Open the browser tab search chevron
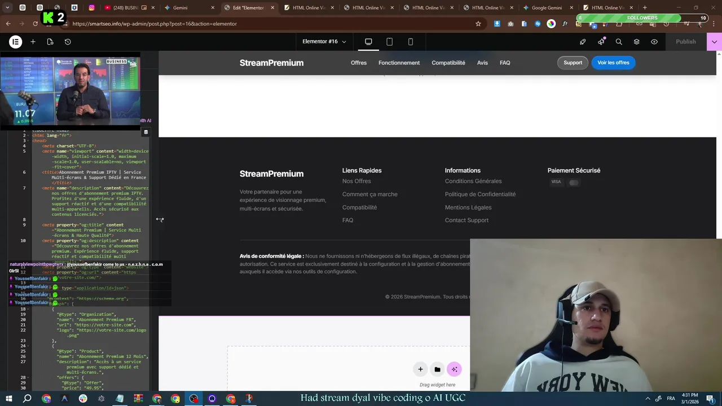 coord(7,8)
